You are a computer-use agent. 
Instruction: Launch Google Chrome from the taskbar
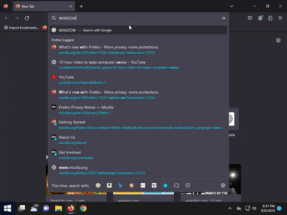(83, 208)
